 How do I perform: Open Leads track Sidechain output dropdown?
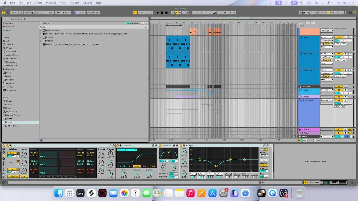point(327,90)
